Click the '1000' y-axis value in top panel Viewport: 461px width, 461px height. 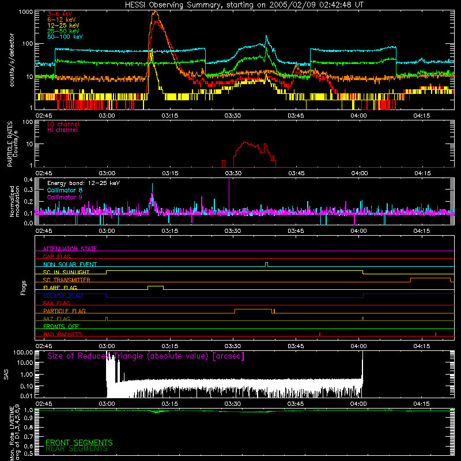26,12
